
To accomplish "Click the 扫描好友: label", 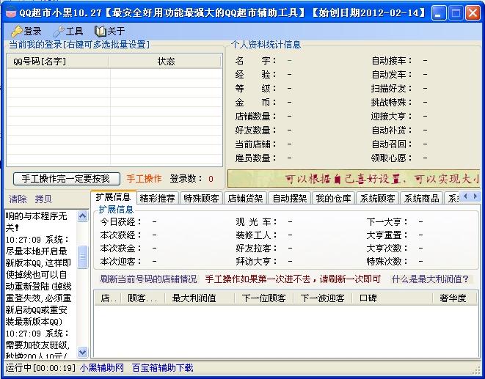I will 392,89.
